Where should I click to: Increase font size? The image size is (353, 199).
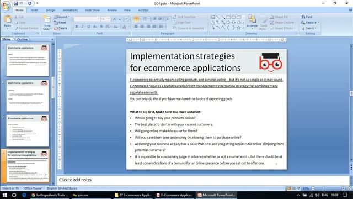[115, 19]
